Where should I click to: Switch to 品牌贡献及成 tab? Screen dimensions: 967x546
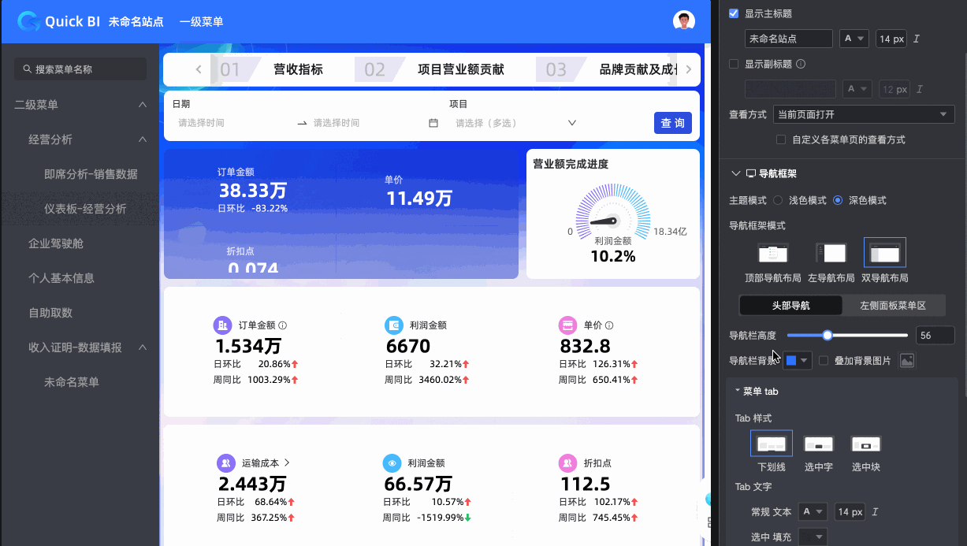coord(638,69)
